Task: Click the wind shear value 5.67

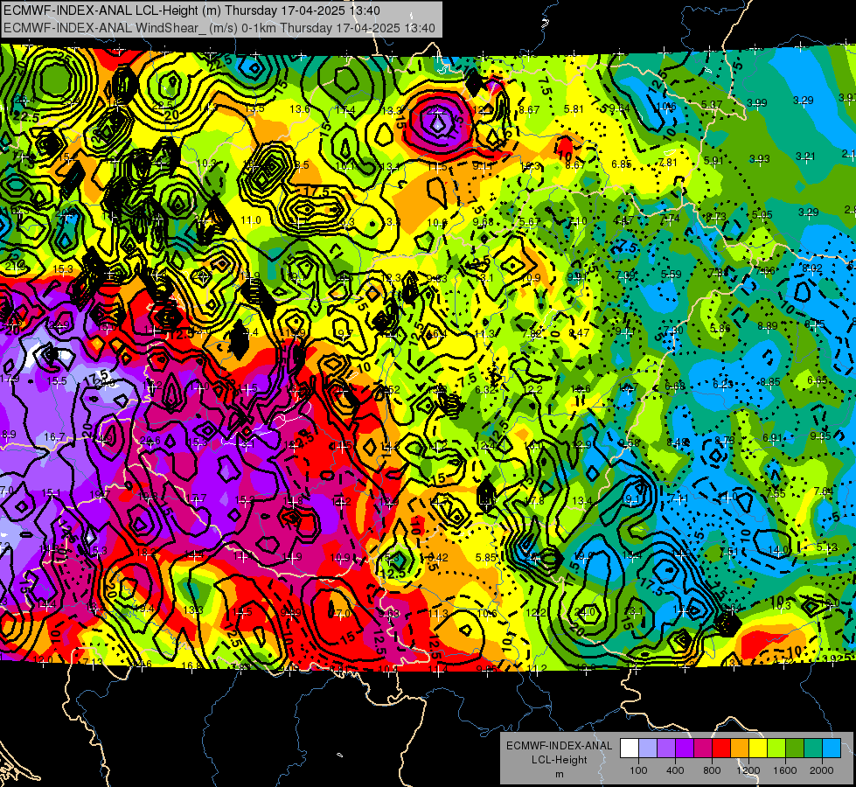Action: (x=530, y=222)
